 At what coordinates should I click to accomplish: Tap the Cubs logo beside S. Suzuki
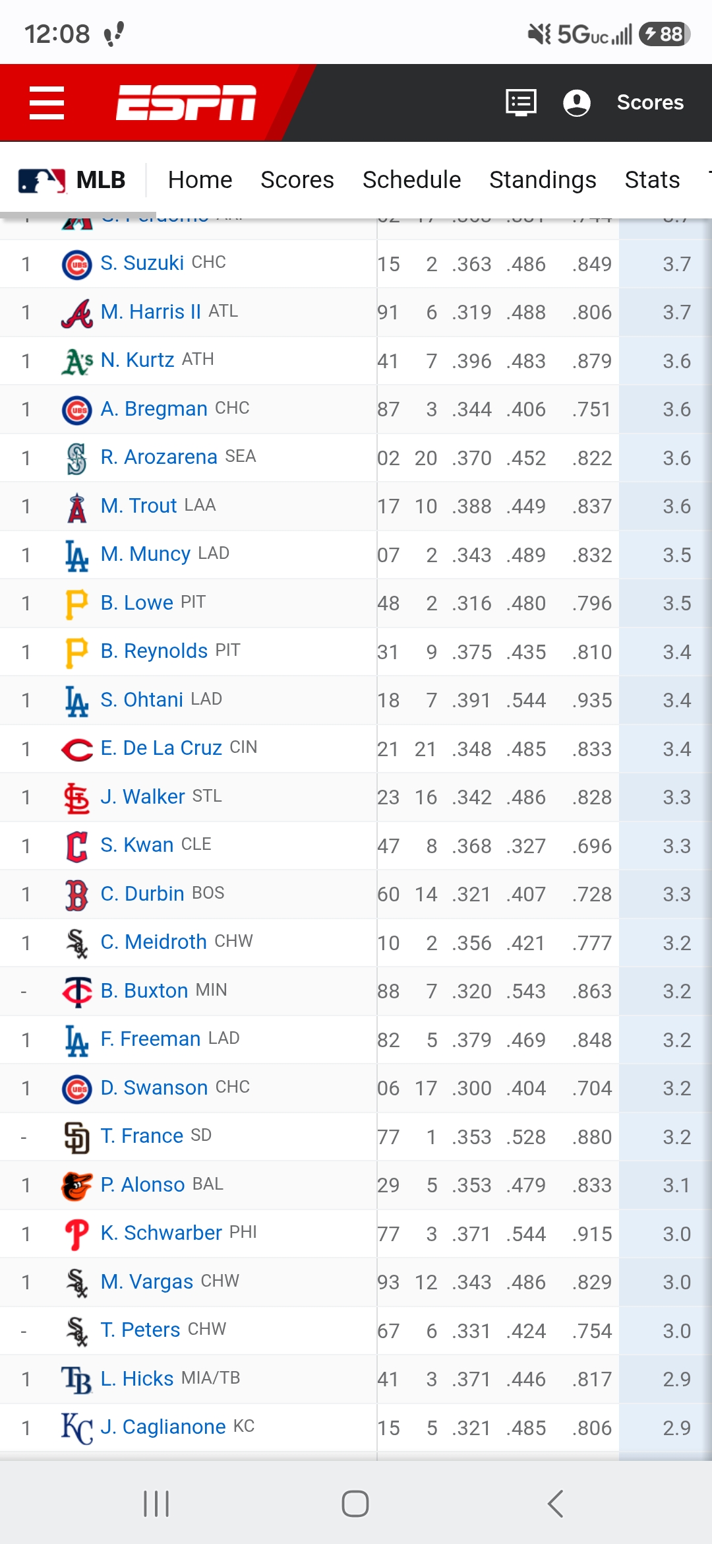tap(77, 264)
